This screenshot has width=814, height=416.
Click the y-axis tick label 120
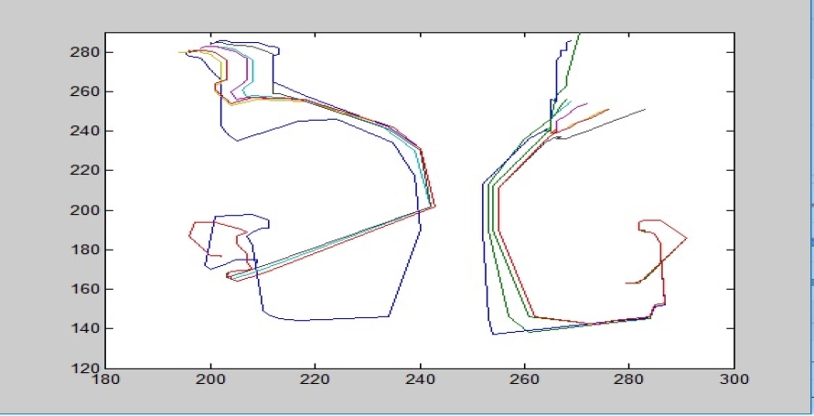[x=86, y=368]
